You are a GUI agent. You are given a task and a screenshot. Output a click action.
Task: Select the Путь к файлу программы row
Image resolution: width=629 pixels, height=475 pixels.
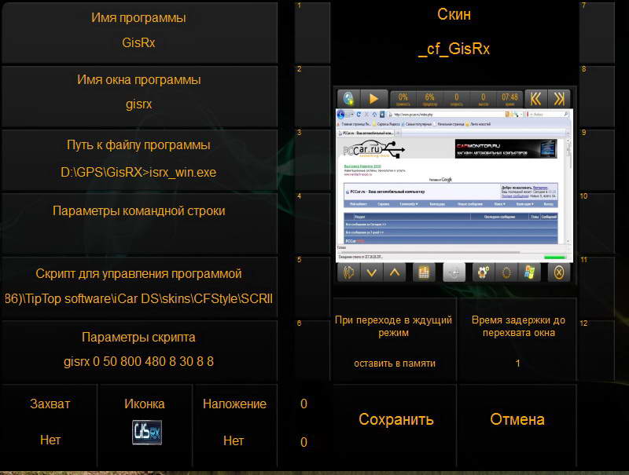pos(139,159)
